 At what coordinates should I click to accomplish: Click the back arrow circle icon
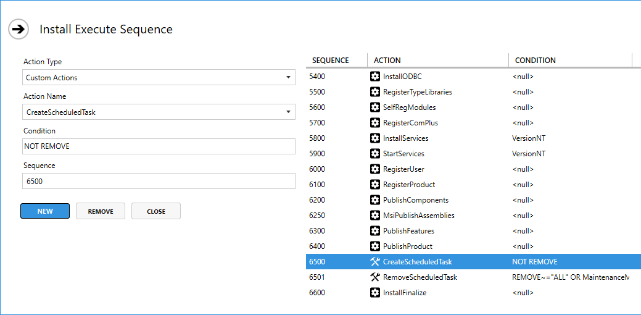point(19,29)
